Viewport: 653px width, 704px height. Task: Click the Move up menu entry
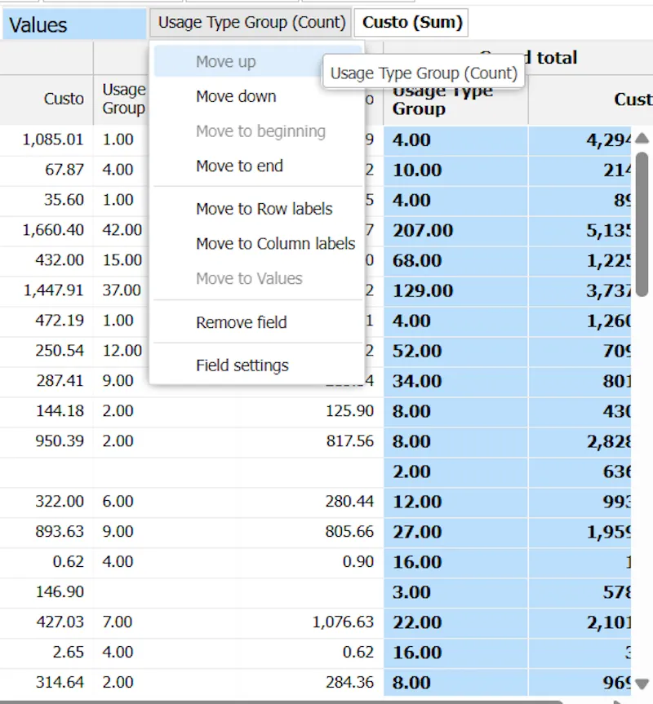(258, 61)
